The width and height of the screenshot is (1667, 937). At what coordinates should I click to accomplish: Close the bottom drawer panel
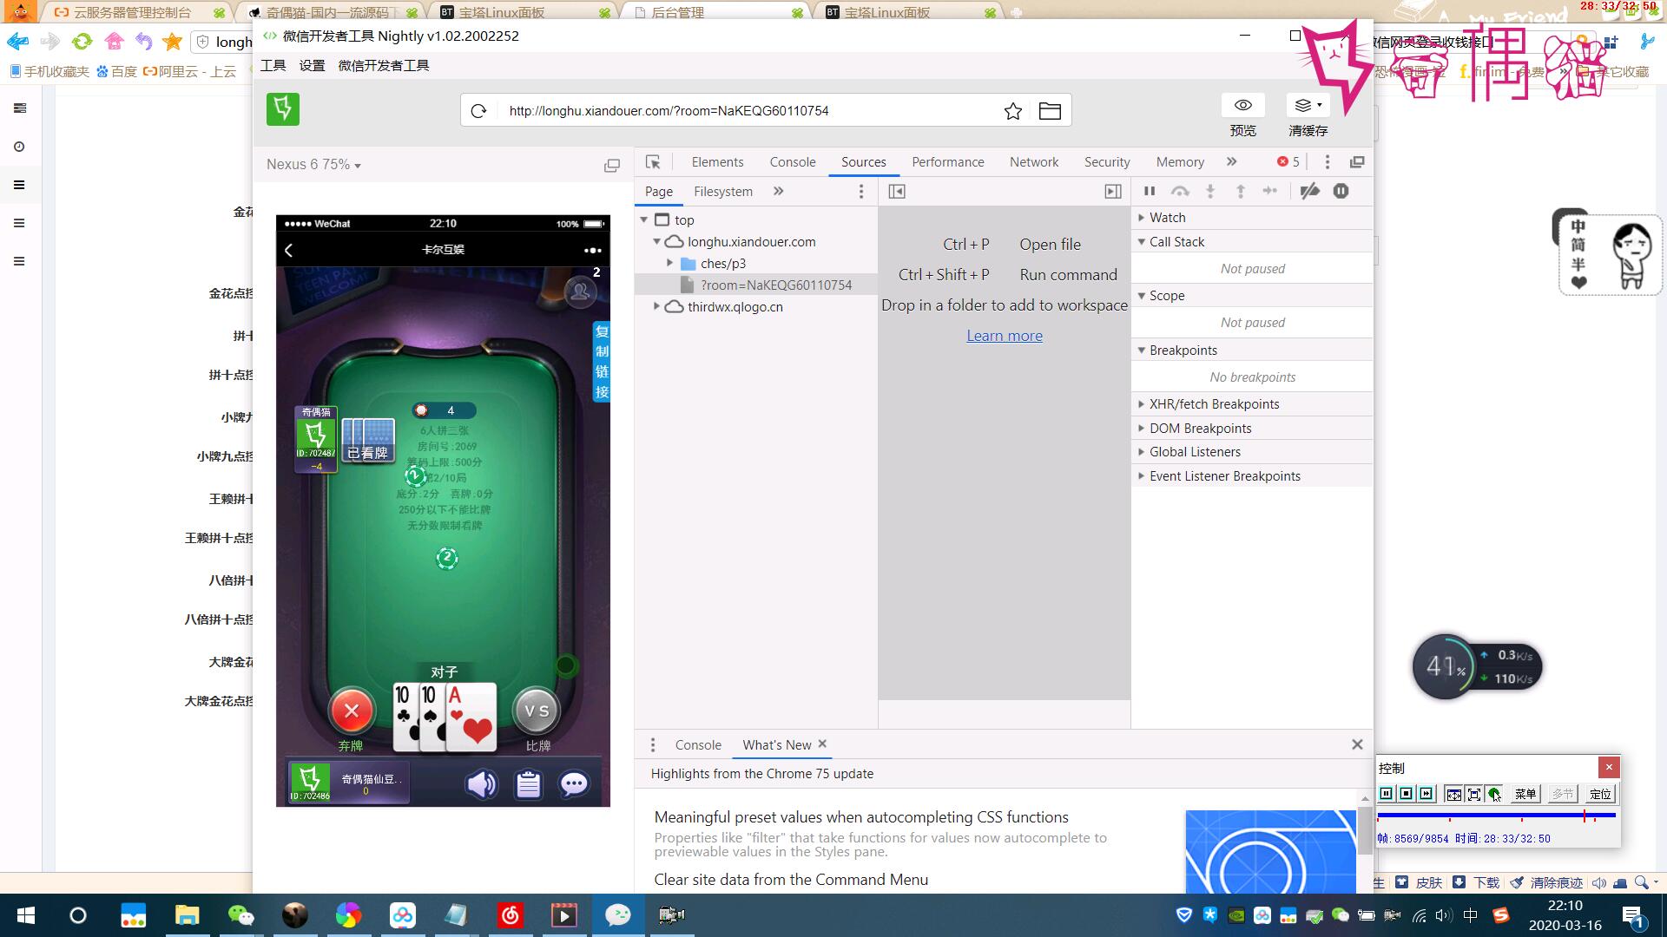click(1357, 744)
